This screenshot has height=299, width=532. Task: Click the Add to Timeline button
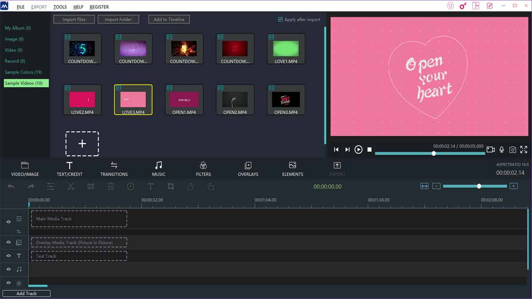coord(168,19)
